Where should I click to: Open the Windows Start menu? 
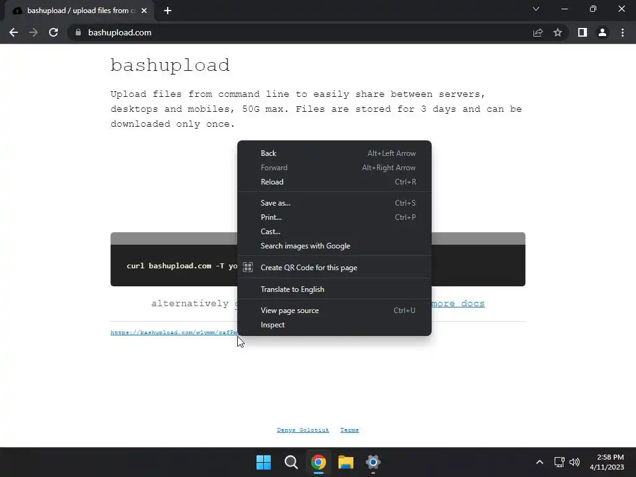263,462
